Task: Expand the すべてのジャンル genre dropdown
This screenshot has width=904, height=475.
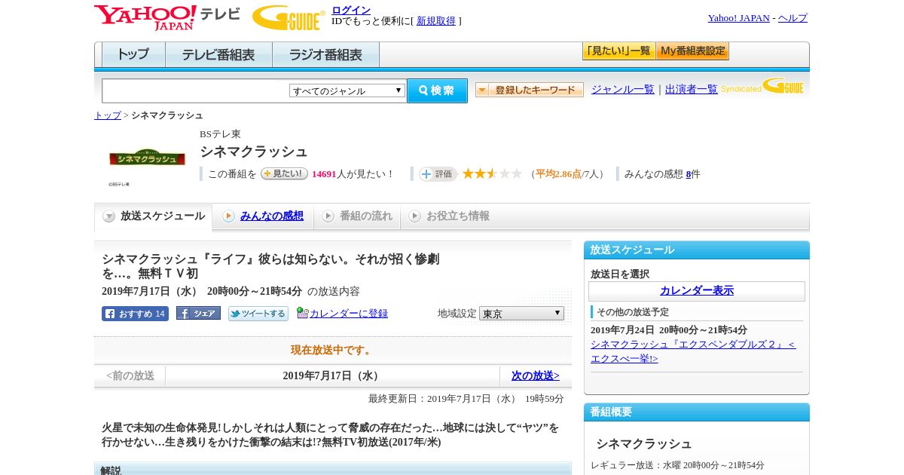Action: (347, 90)
